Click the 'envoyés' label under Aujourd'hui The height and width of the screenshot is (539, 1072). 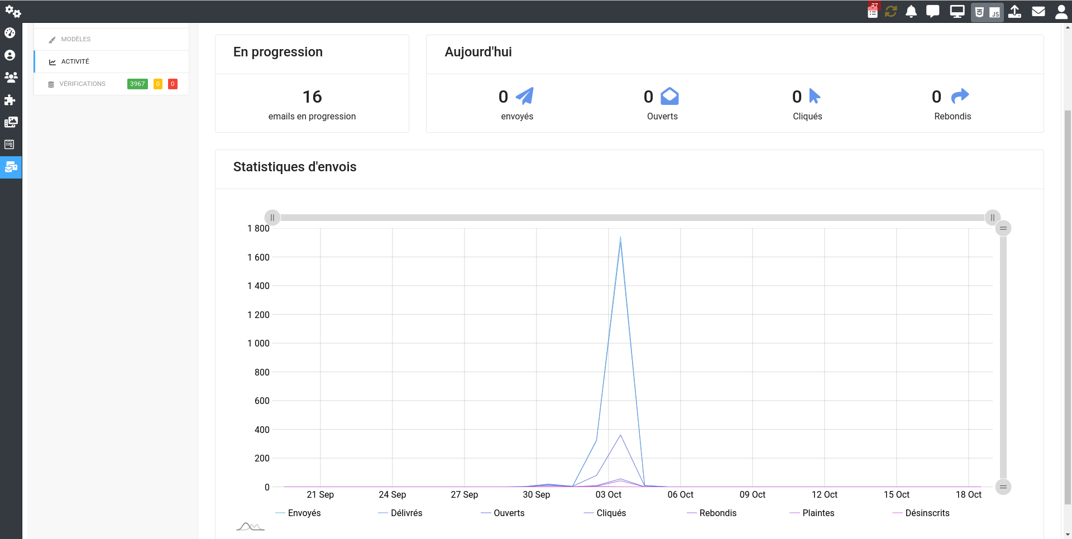coord(517,116)
